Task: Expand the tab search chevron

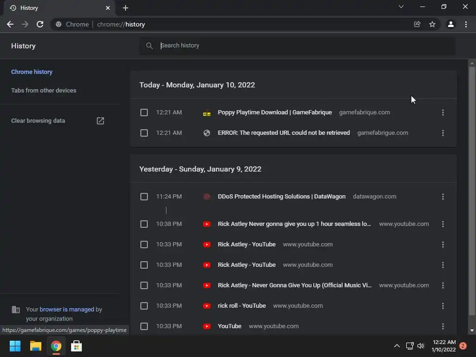Action: tap(401, 7)
